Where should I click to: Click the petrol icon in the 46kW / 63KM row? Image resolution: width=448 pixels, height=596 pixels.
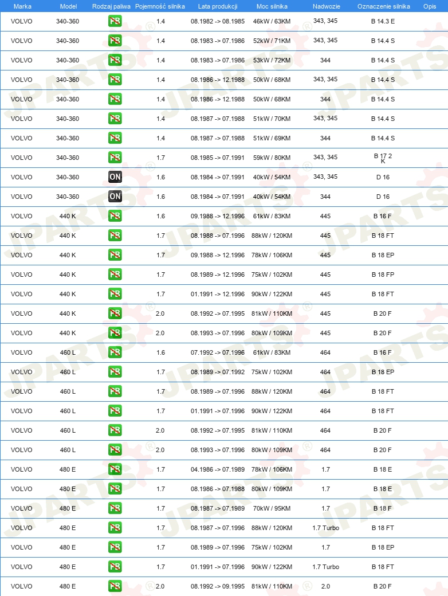pyautogui.click(x=115, y=21)
